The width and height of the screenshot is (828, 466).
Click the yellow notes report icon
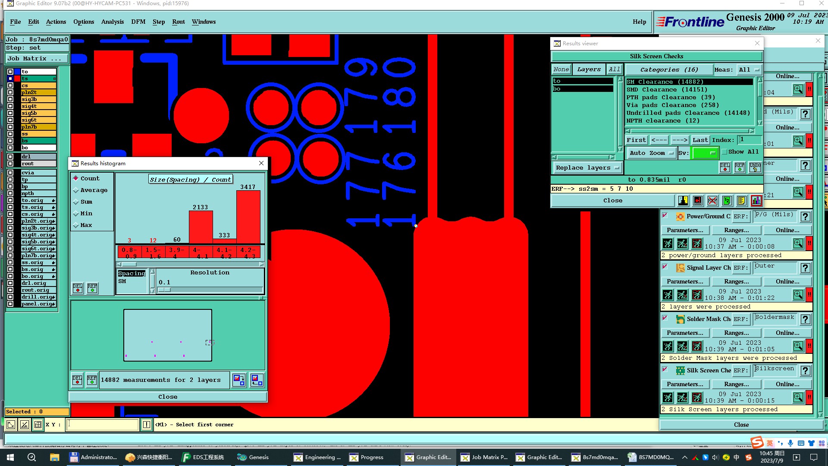pyautogui.click(x=742, y=201)
